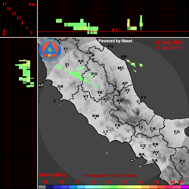Image resolution: width=189 pixels, height=189 pixels.
Task: Click the '11' km height label
Action: point(19,18)
